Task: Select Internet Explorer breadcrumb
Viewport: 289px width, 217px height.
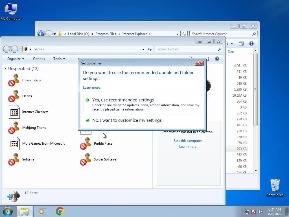Action: 135,34
